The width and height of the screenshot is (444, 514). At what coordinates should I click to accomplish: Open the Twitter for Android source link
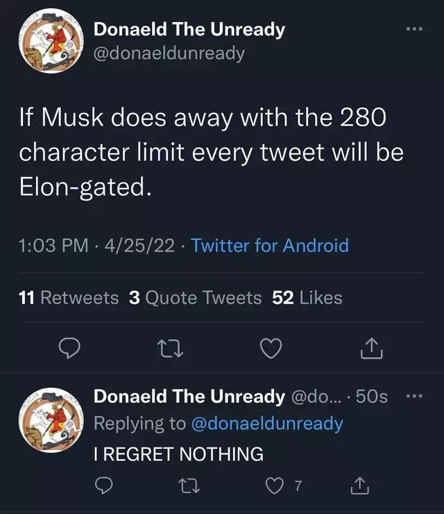[x=270, y=245]
